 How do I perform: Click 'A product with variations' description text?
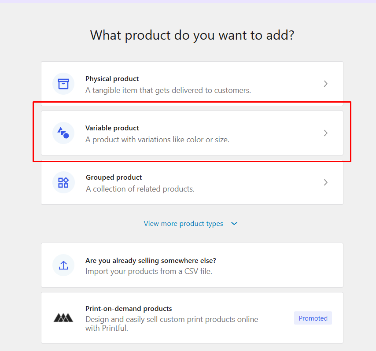tap(157, 140)
